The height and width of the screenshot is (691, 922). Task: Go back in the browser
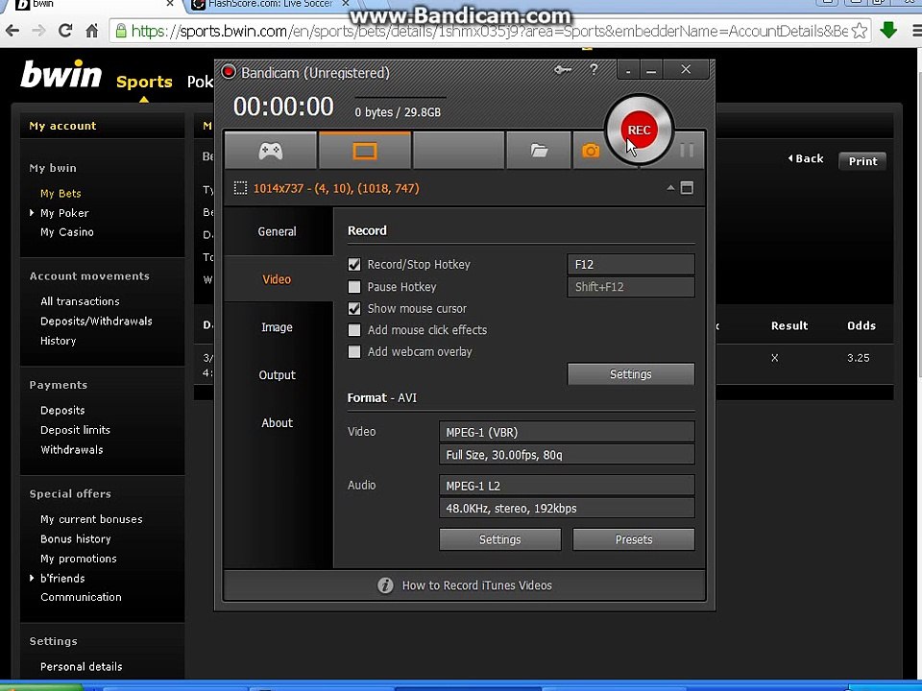(12, 31)
